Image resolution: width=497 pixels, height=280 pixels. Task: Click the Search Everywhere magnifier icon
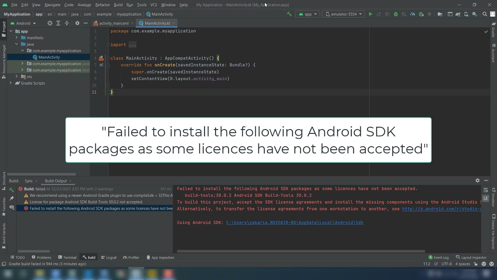[485, 14]
